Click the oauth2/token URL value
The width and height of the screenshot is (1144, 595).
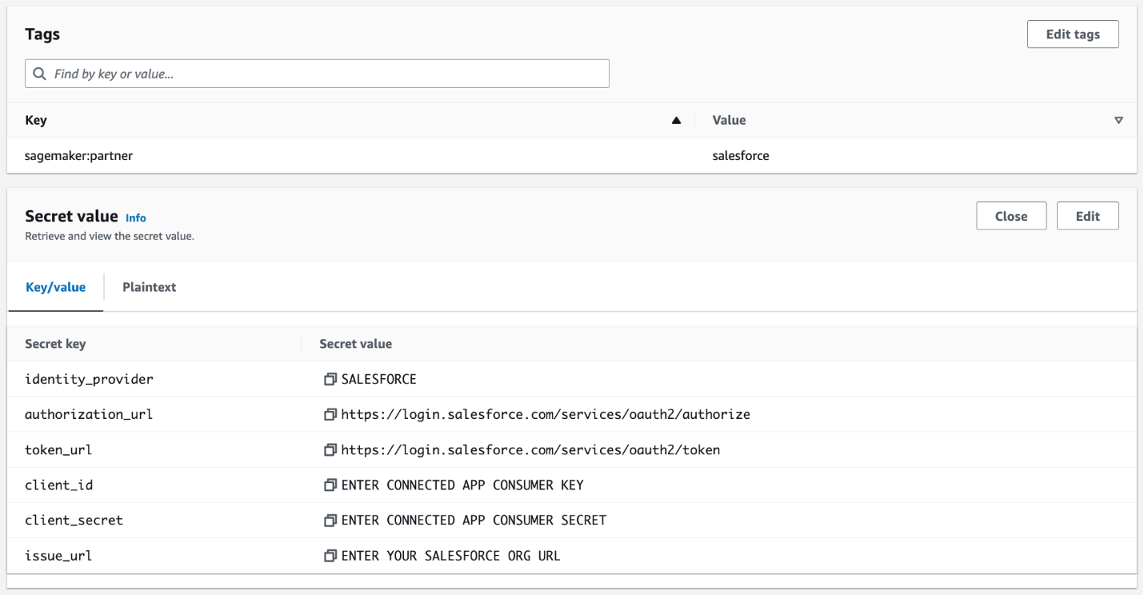pyautogui.click(x=530, y=449)
